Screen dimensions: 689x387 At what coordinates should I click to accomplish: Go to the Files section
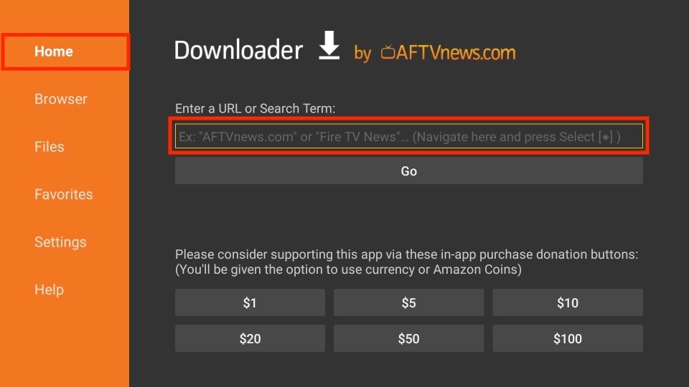50,146
